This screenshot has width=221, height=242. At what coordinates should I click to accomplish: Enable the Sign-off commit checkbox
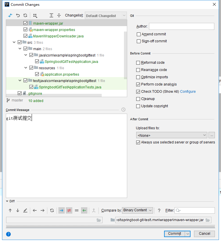point(139,41)
